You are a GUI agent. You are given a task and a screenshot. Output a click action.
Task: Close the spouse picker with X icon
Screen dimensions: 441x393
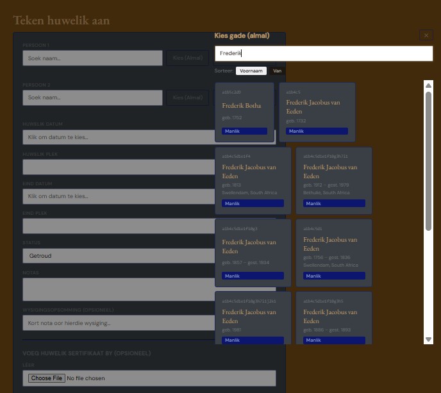tap(426, 35)
